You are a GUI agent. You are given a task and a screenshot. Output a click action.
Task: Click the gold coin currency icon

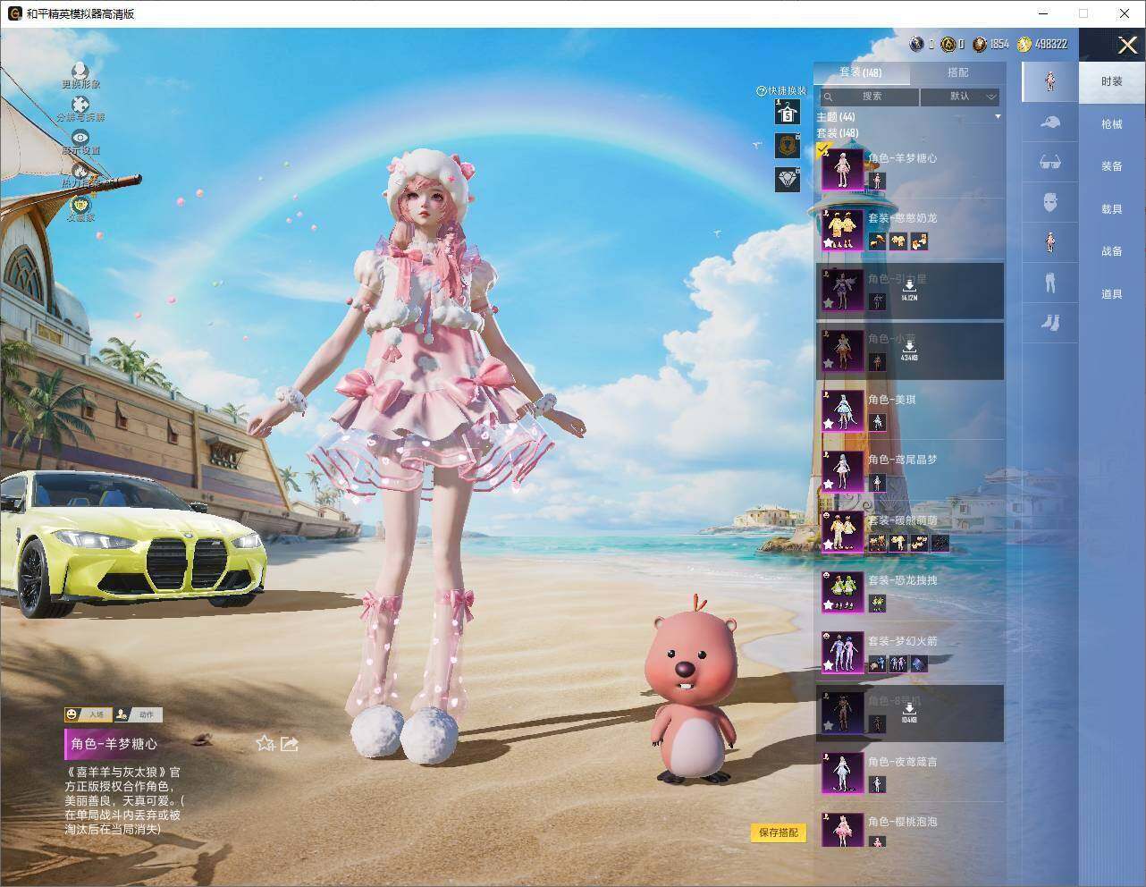point(1024,44)
